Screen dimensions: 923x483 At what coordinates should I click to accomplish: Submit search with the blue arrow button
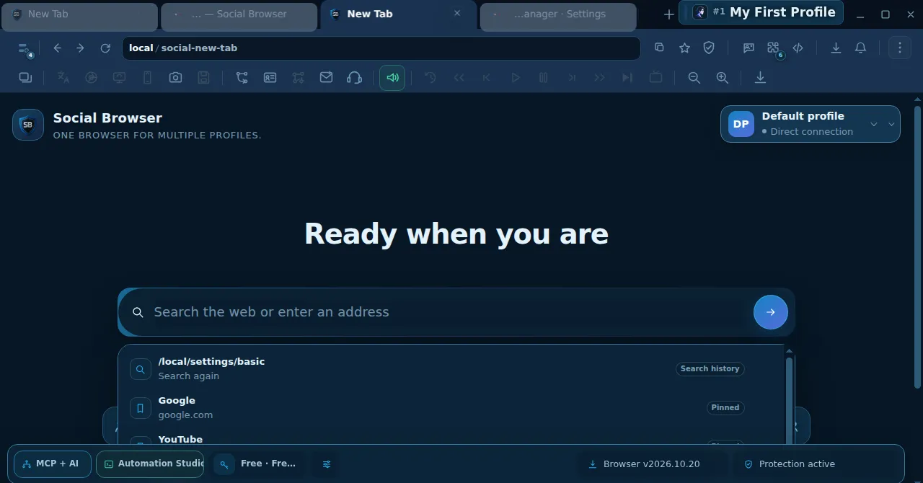point(770,312)
